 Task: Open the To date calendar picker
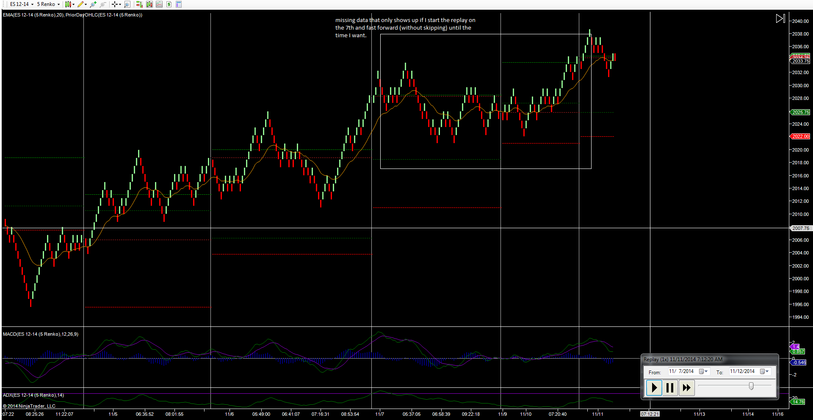click(x=764, y=371)
